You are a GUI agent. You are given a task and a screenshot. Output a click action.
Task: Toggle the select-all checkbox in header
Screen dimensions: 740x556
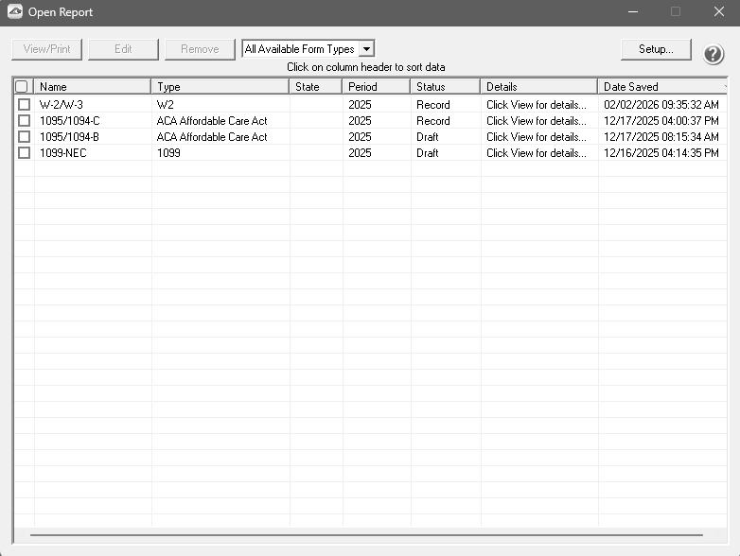tap(22, 87)
